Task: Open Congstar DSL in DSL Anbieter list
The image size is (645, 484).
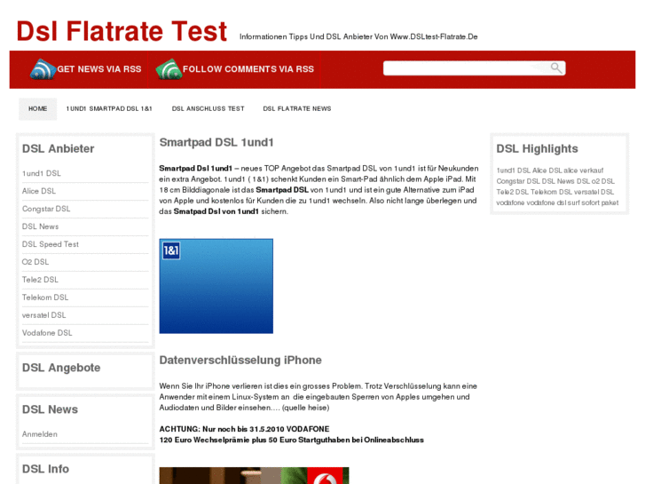Action: pos(46,209)
